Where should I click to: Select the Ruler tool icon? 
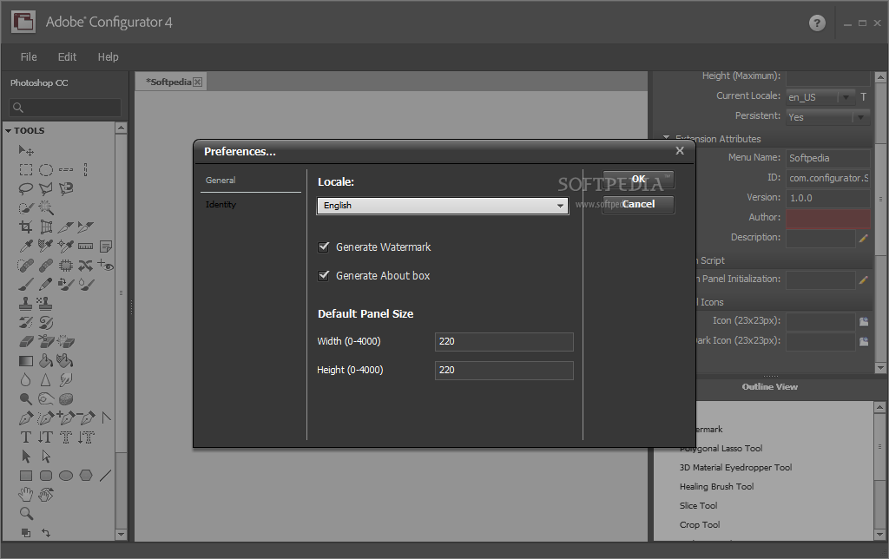tap(86, 246)
